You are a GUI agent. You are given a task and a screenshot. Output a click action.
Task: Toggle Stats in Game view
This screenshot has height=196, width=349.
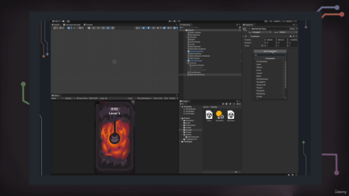166,98
